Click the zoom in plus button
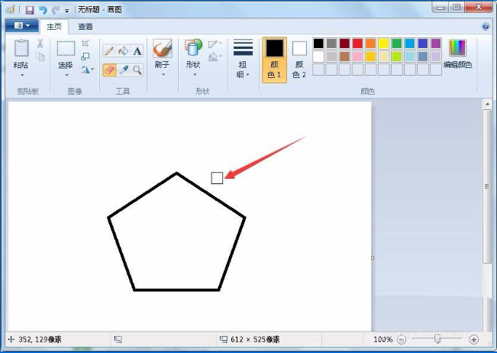This screenshot has height=353, width=497. click(473, 339)
